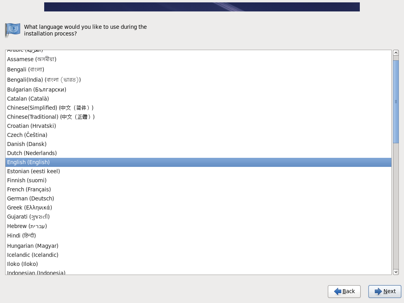
Task: Click the scrollbar down arrow
Action: coord(396,272)
